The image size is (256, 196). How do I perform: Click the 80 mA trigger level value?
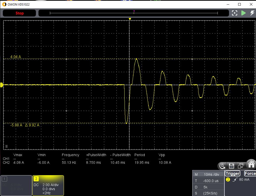click(244, 179)
